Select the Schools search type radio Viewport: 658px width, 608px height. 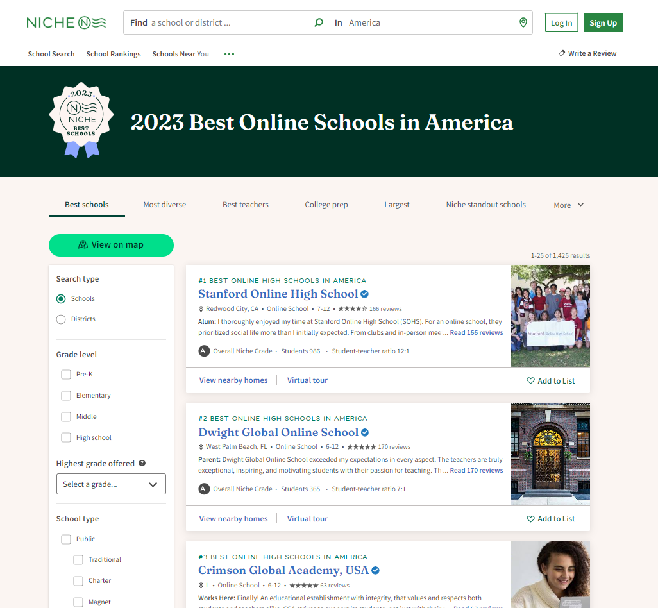coord(61,299)
